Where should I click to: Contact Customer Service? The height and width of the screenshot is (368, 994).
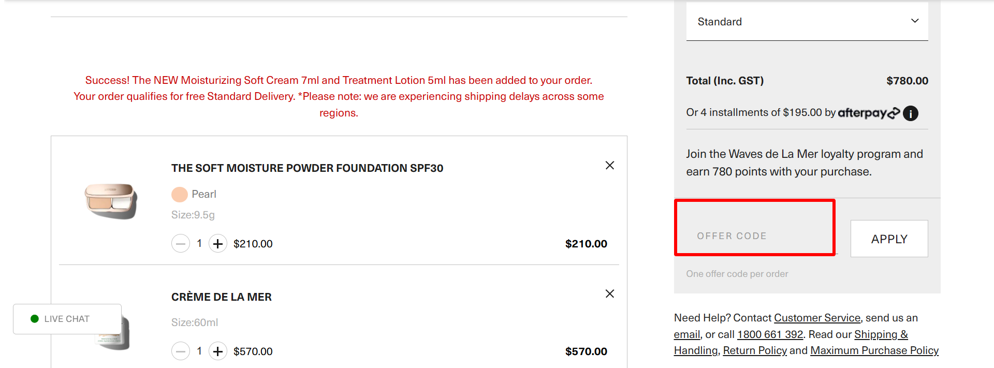tap(817, 317)
